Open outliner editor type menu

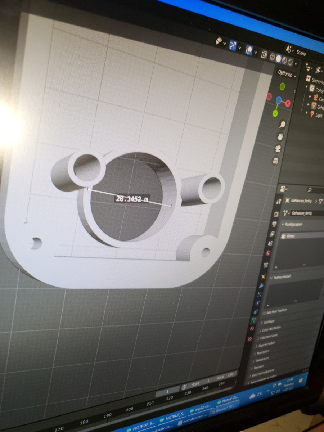point(309,67)
